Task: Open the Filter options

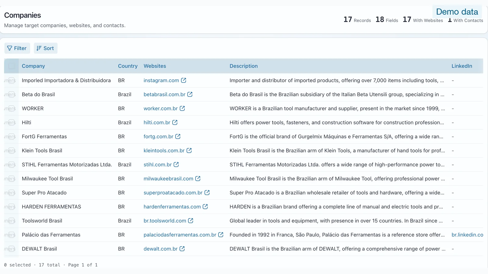Action: click(17, 48)
